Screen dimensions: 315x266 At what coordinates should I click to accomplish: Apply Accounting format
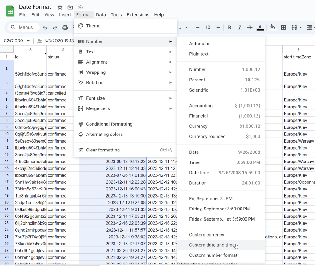[221, 106]
